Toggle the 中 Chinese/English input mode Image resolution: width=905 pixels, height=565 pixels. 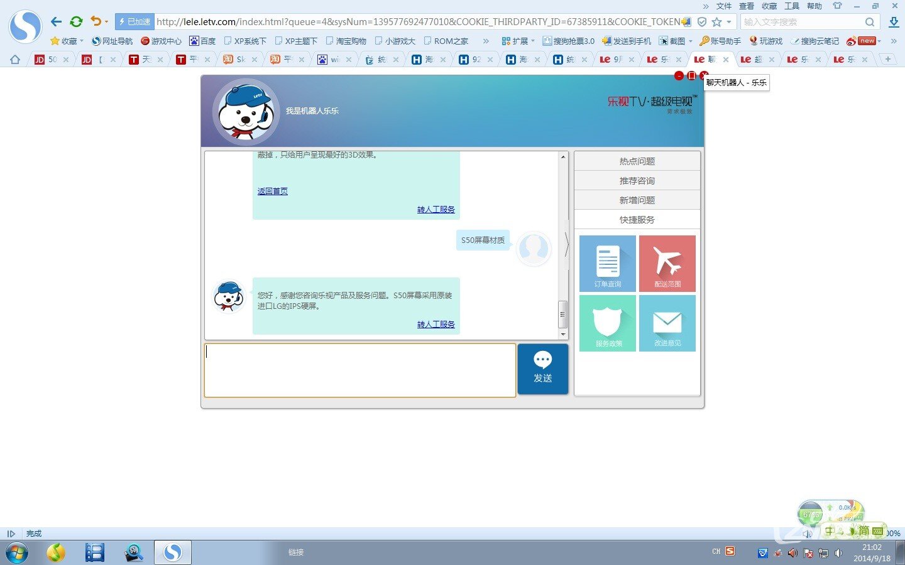click(x=830, y=531)
